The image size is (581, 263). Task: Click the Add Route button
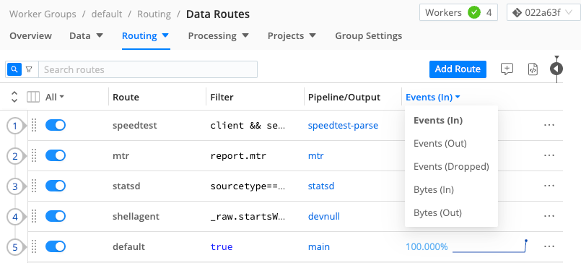click(458, 69)
